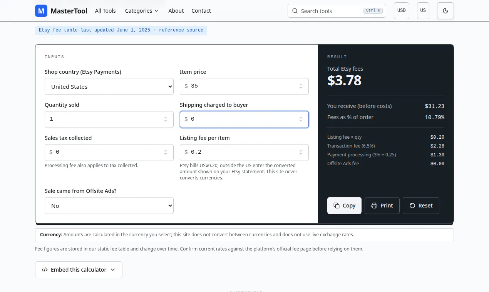
Task: Click the Item price stepper arrows
Action: (301, 86)
